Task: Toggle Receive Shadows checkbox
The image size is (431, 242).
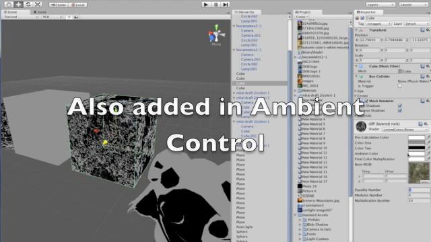Action: click(x=399, y=110)
